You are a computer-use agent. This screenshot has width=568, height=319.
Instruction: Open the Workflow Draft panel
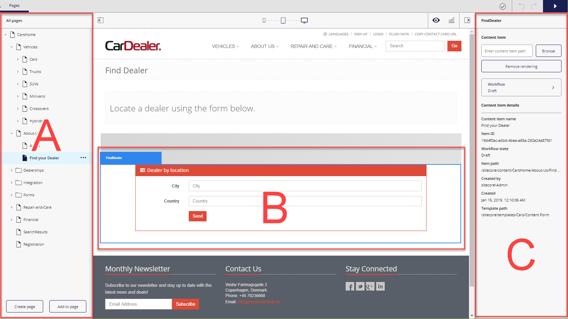click(521, 87)
